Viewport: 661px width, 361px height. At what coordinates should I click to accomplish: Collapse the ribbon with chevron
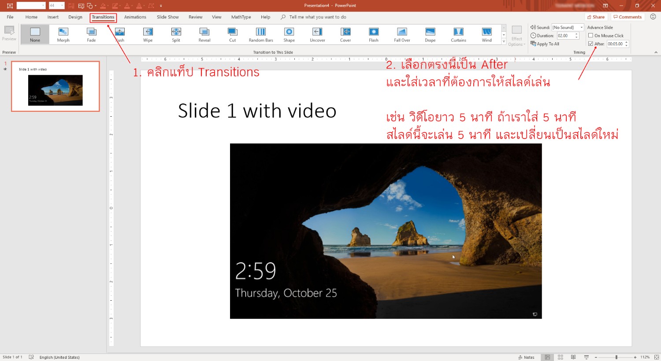click(656, 52)
